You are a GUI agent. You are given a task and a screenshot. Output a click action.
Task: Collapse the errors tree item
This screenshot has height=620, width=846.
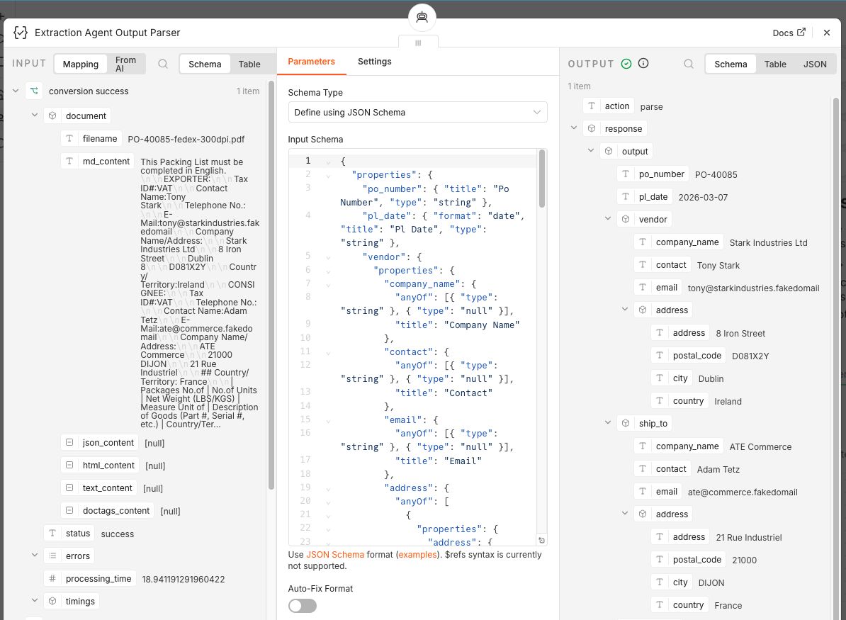pos(35,555)
